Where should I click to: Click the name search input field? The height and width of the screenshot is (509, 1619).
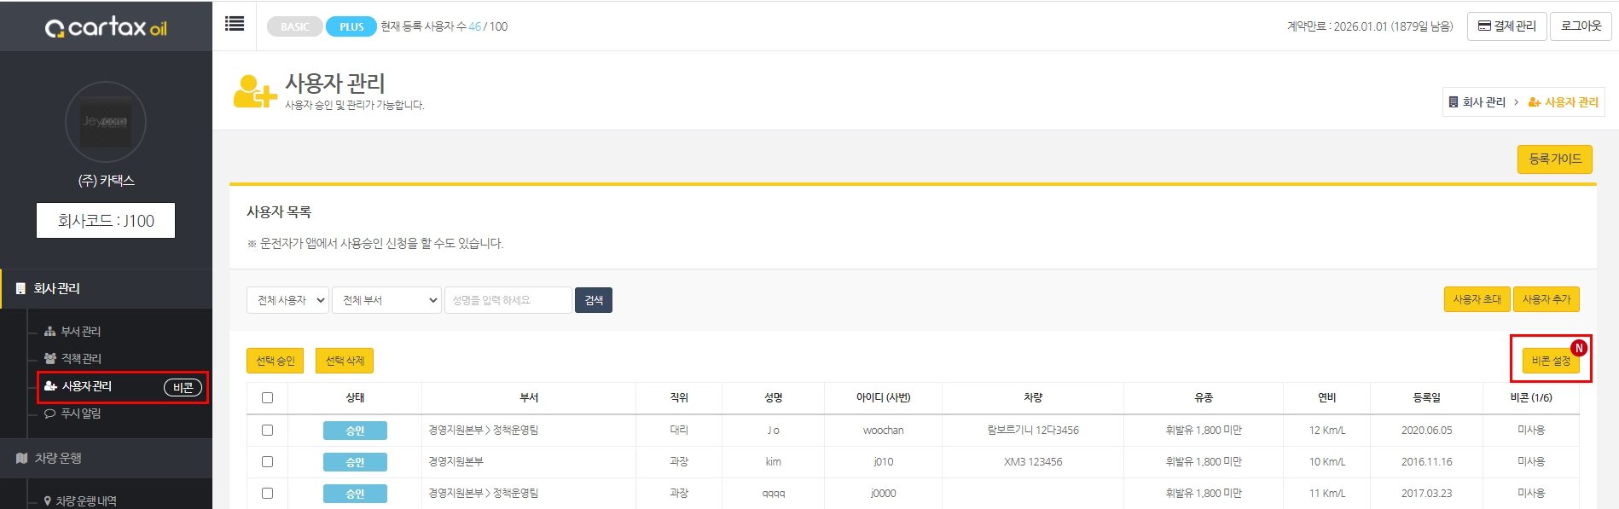pos(508,300)
